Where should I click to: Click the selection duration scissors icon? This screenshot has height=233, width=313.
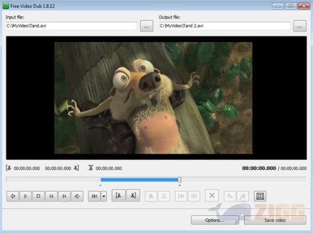pos(91,168)
